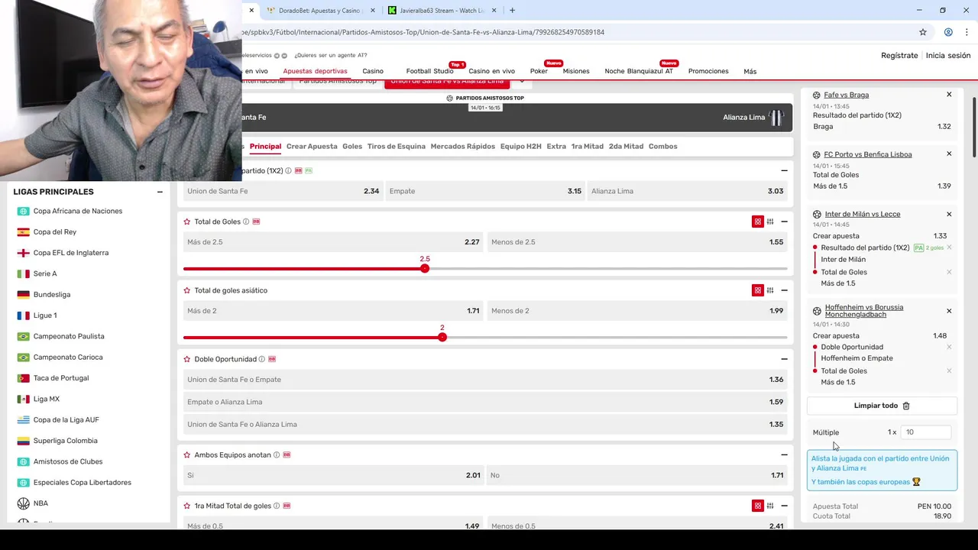Open Liga MX from sidebar

click(x=47, y=399)
